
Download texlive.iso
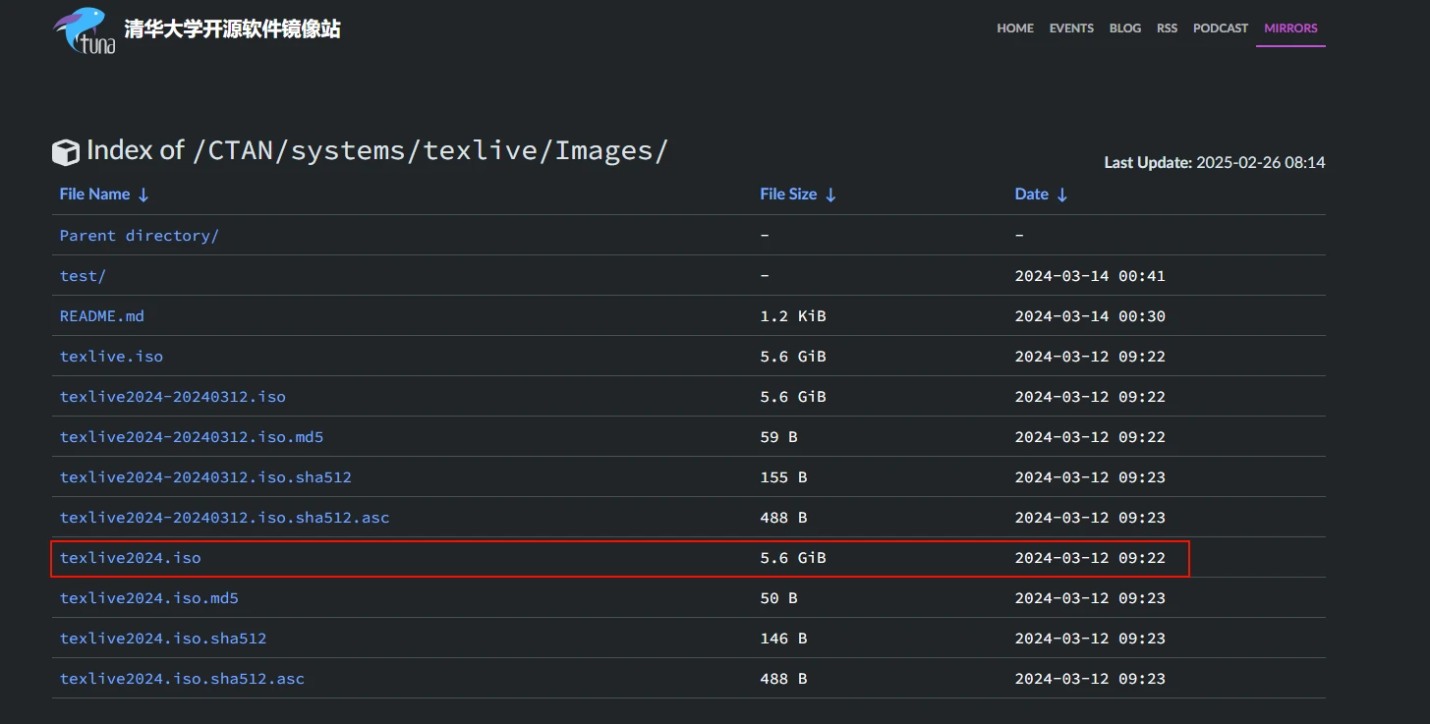pos(111,357)
